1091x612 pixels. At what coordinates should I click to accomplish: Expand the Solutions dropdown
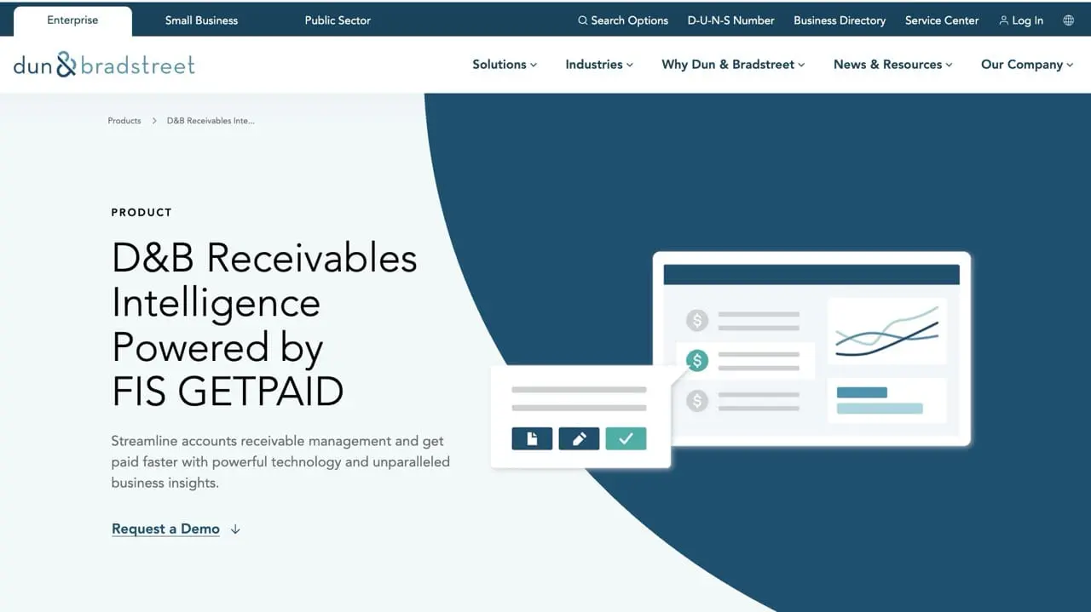pos(504,64)
